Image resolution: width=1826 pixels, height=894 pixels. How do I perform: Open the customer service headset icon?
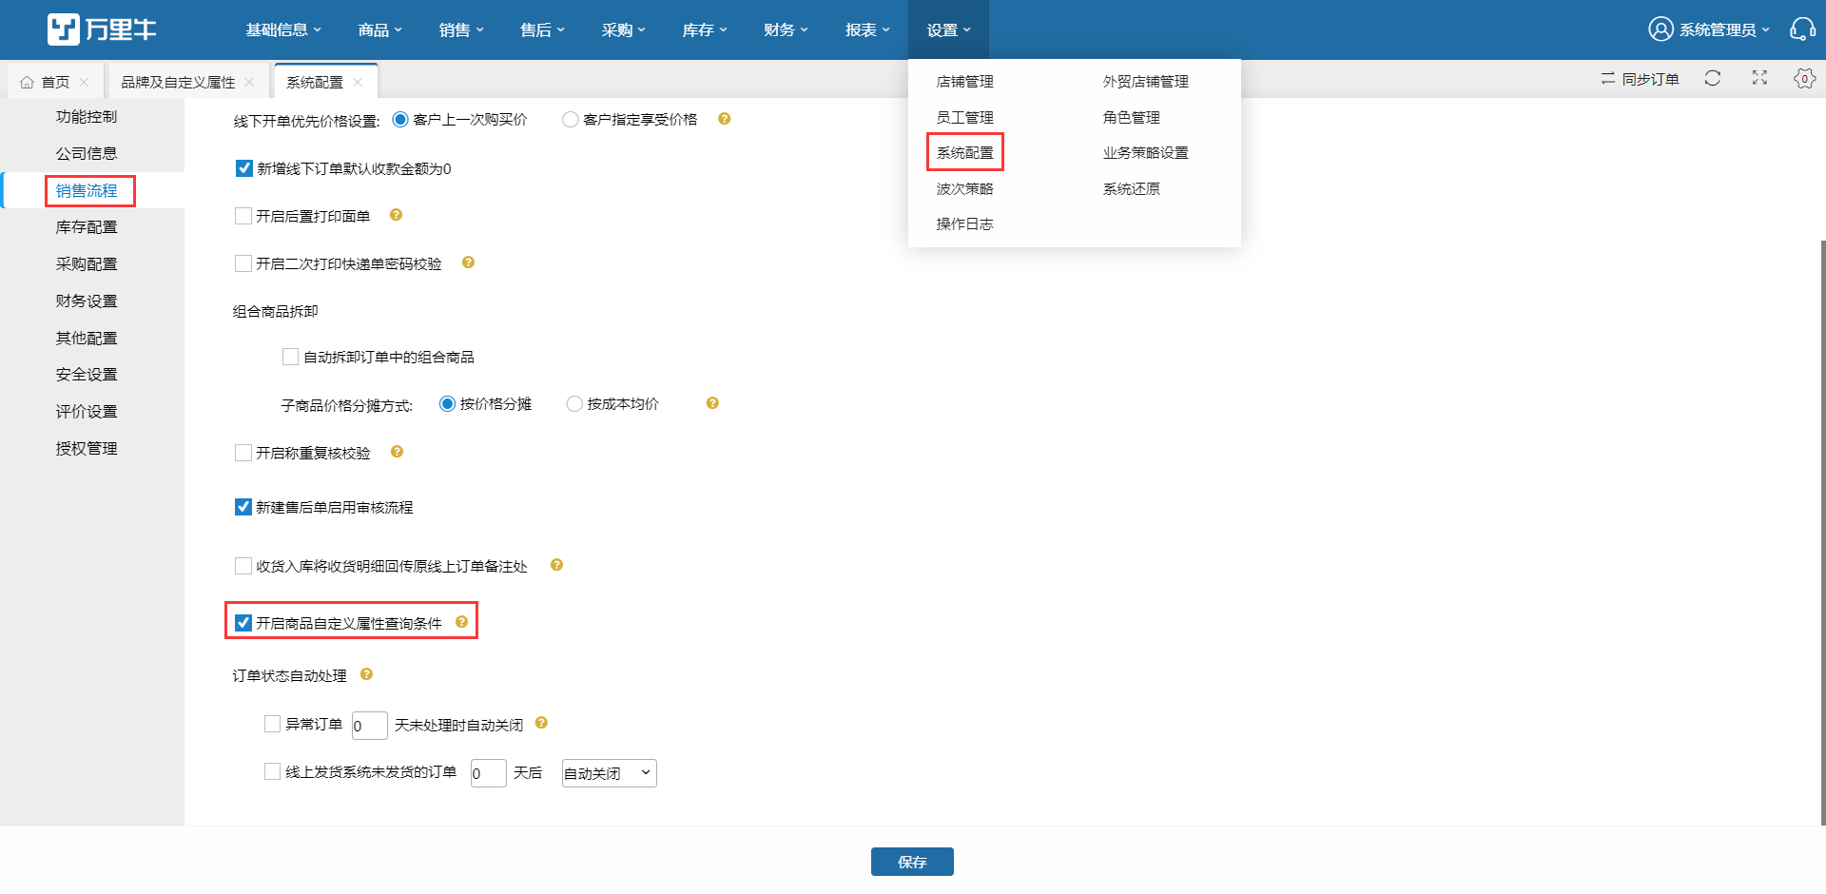point(1802,29)
